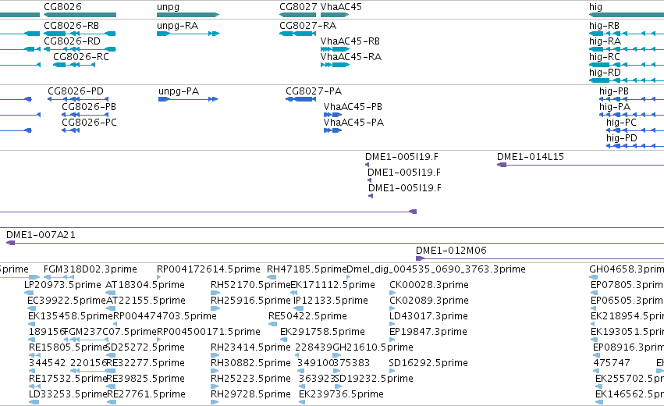Screen dimensions: 664x406
Task: Click the LD43017.3prime EST label
Action: [x=428, y=316]
